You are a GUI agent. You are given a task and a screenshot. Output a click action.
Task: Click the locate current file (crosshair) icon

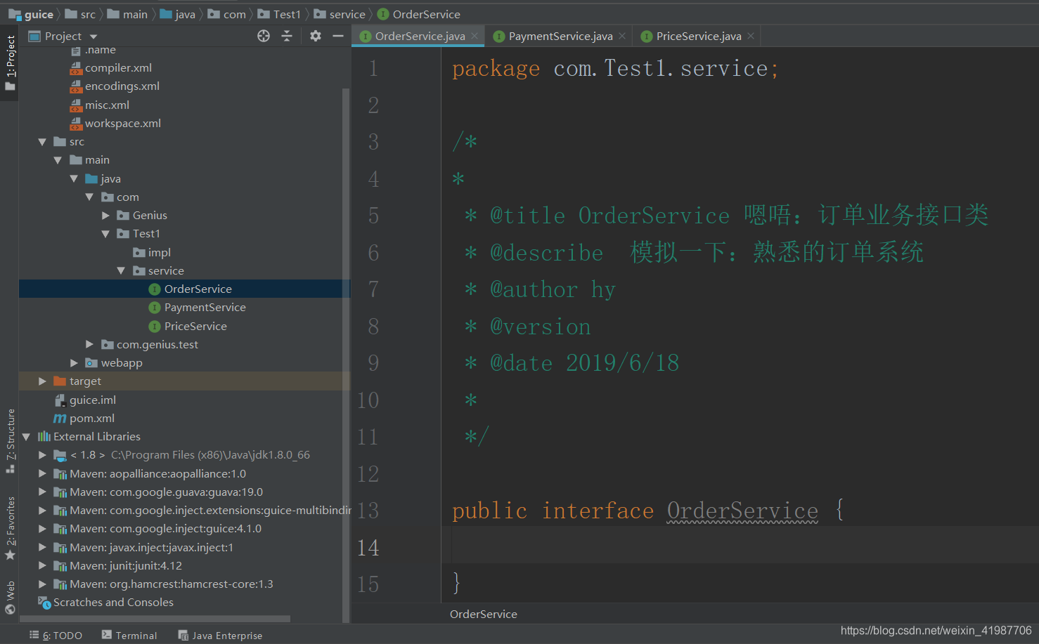tap(264, 36)
